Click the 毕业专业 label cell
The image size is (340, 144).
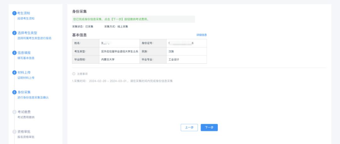[x=153, y=59]
